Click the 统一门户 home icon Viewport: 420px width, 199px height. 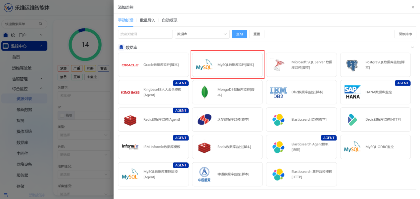pyautogui.click(x=5, y=35)
